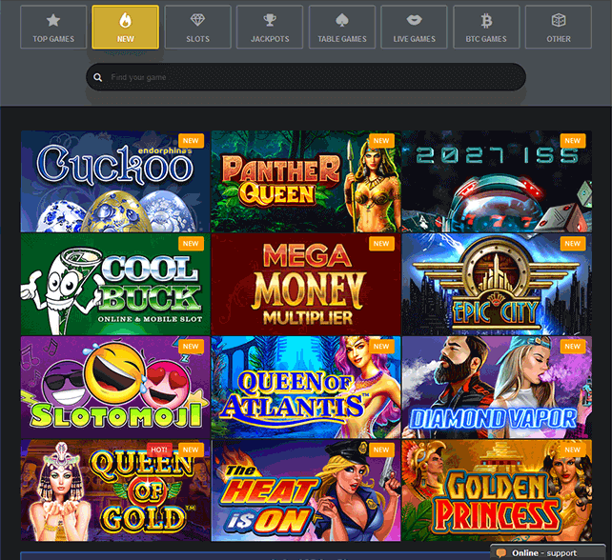Play the Cool Buck slot
The width and height of the screenshot is (612, 560).
[x=115, y=285]
